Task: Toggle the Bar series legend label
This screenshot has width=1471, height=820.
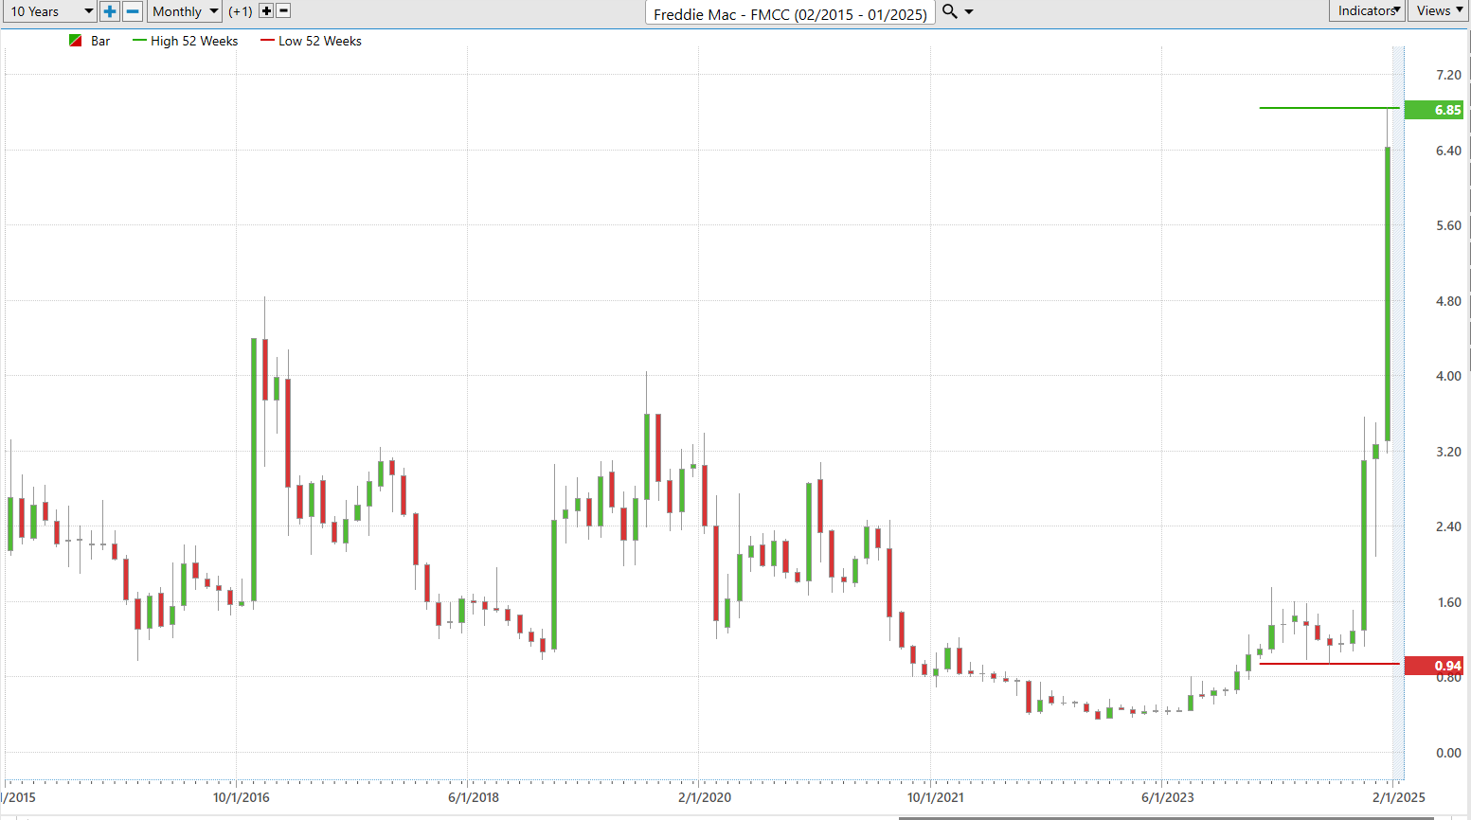Action: point(100,41)
